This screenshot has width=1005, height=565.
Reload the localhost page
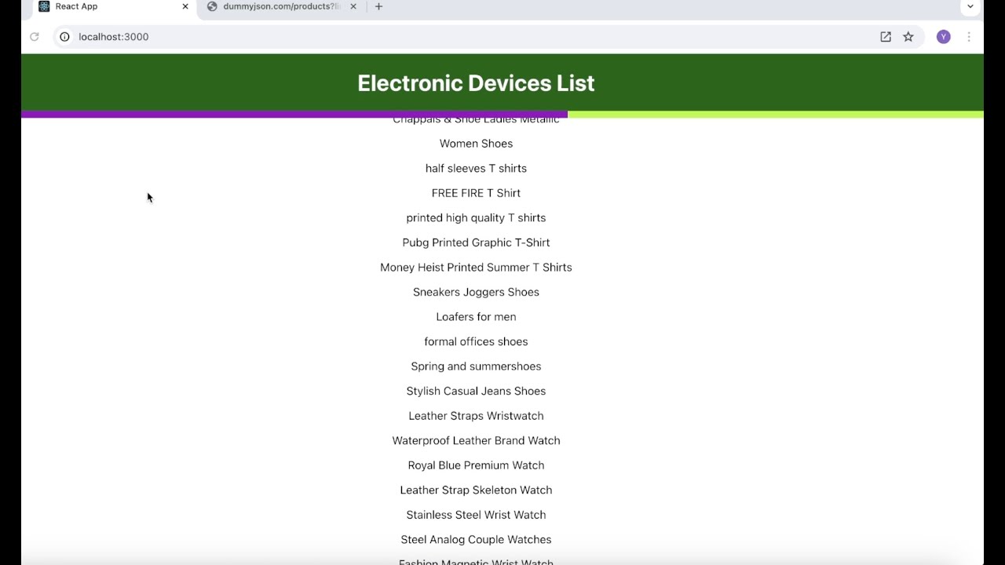[x=35, y=37]
